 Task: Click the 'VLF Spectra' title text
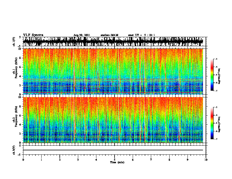click(x=33, y=35)
